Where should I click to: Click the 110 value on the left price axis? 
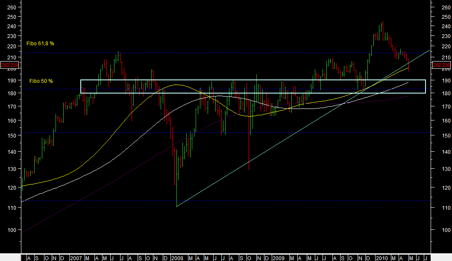tap(12, 208)
